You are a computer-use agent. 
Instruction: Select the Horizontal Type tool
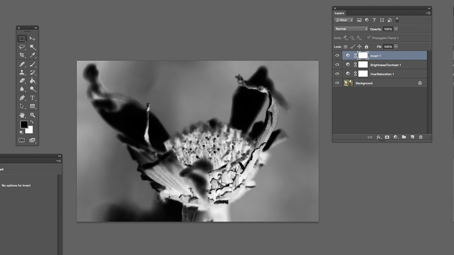33,98
